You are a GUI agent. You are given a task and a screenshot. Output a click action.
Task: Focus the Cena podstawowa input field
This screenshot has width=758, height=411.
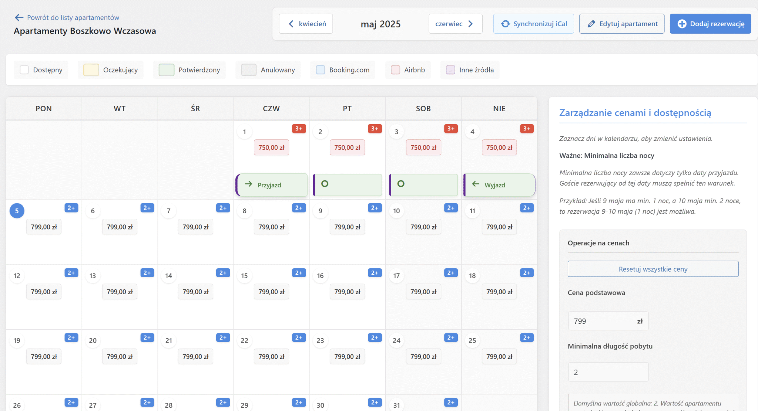click(x=608, y=321)
